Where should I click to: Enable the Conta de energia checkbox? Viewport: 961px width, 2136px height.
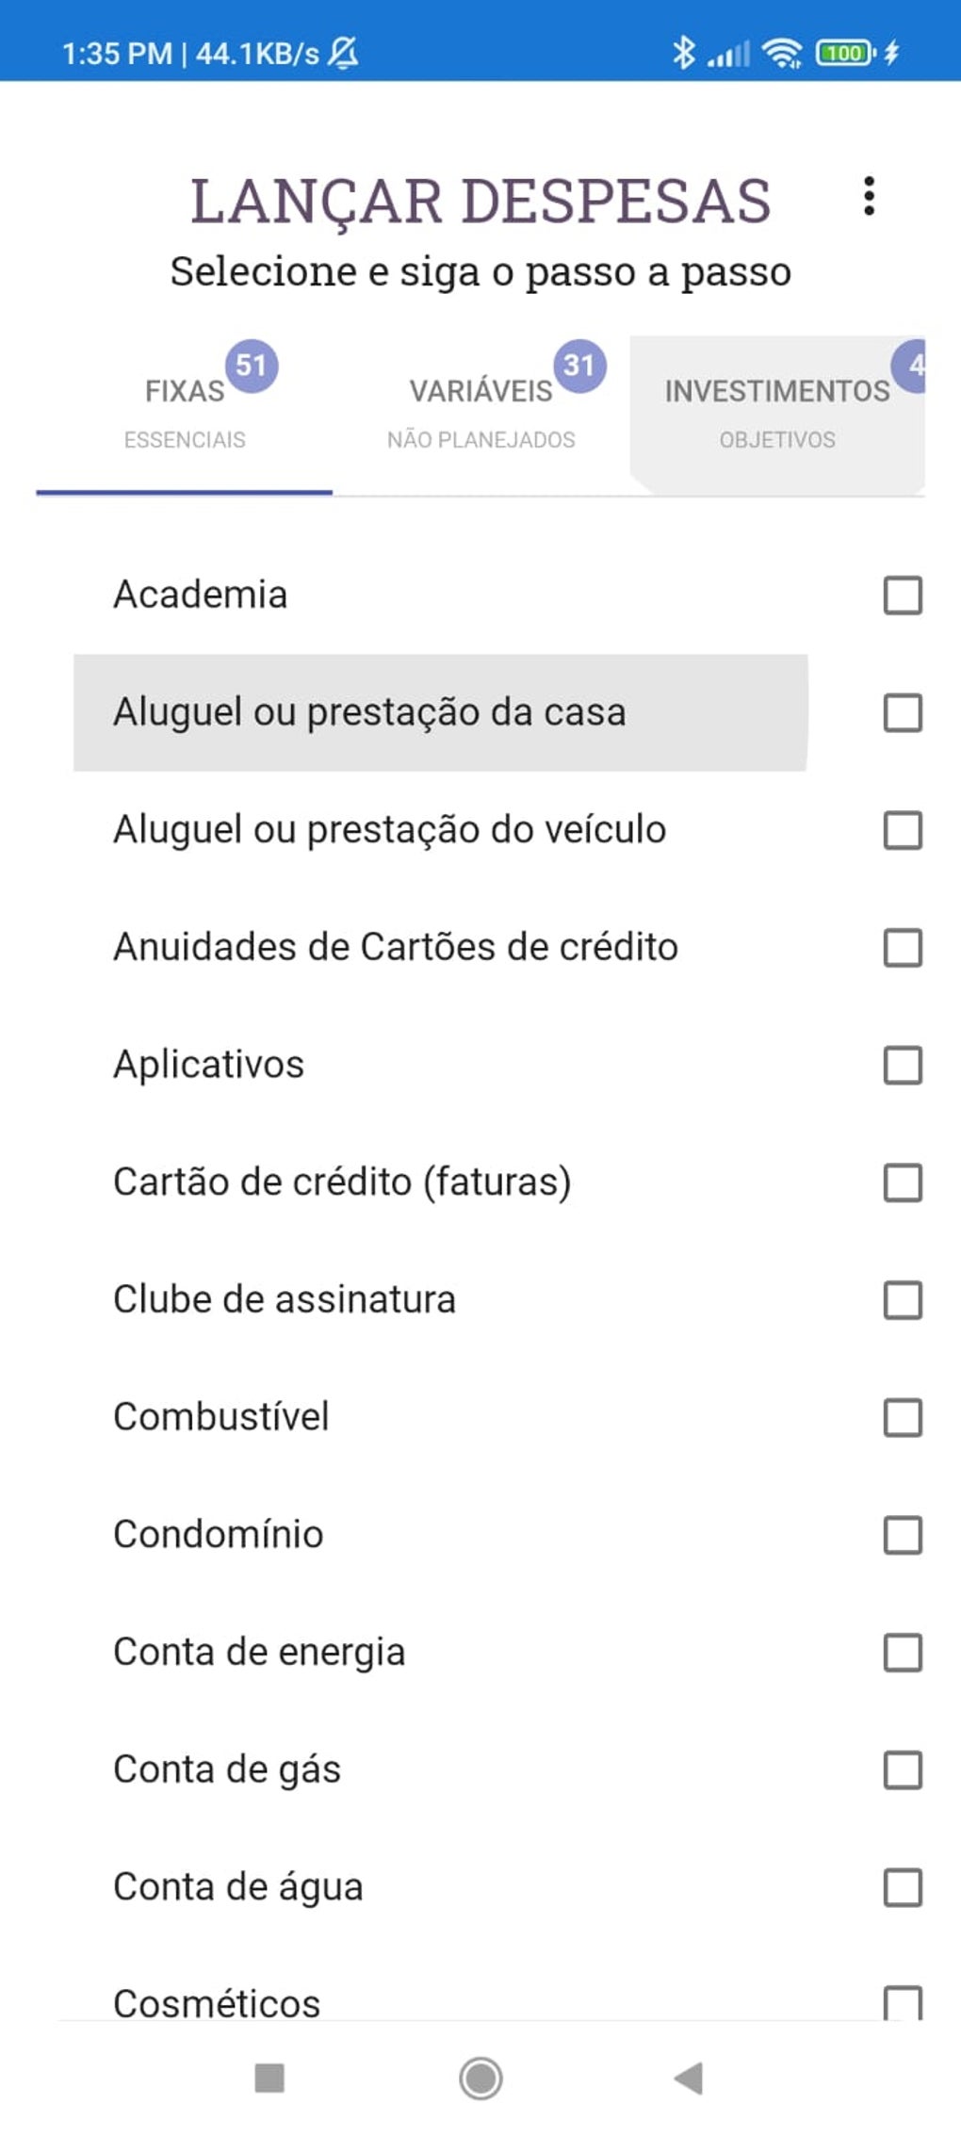click(903, 1653)
